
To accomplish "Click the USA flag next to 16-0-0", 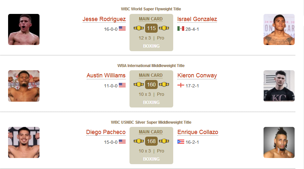I will (x=122, y=29).
